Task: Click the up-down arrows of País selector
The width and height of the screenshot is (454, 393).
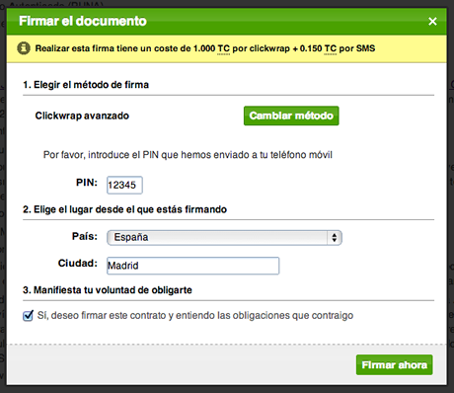Action: pyautogui.click(x=335, y=238)
